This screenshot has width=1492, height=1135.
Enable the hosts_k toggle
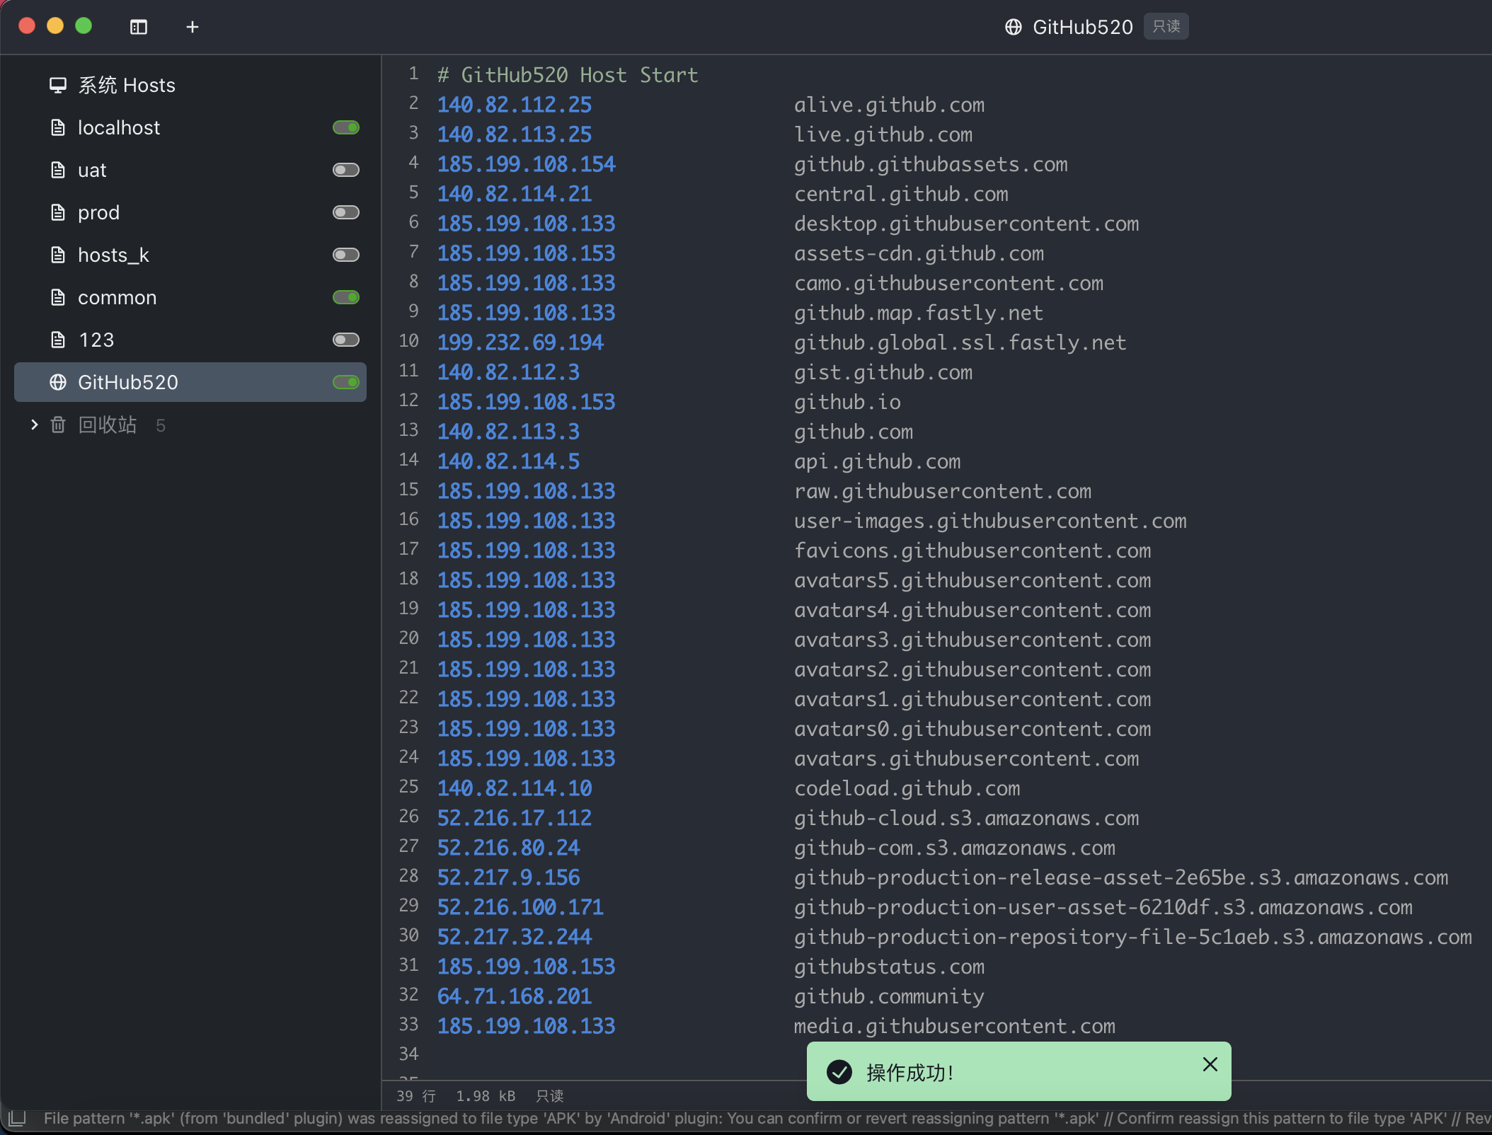[x=346, y=255]
